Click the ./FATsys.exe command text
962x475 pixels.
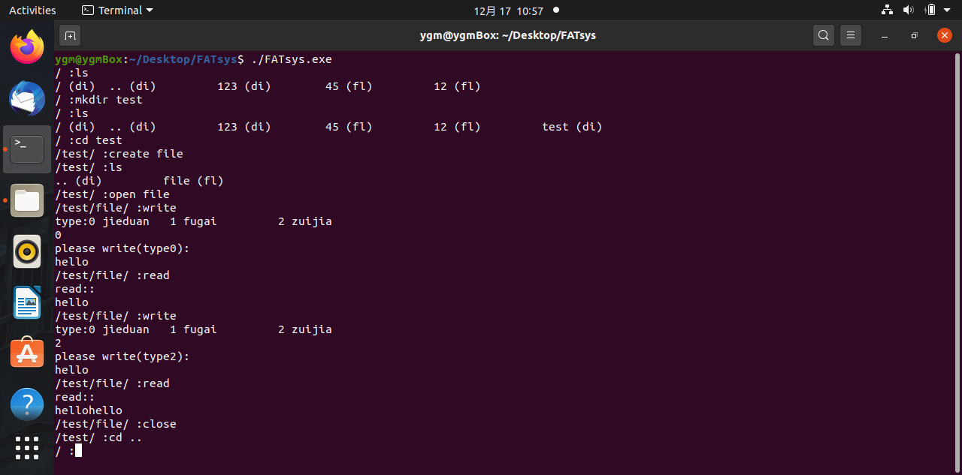point(292,59)
